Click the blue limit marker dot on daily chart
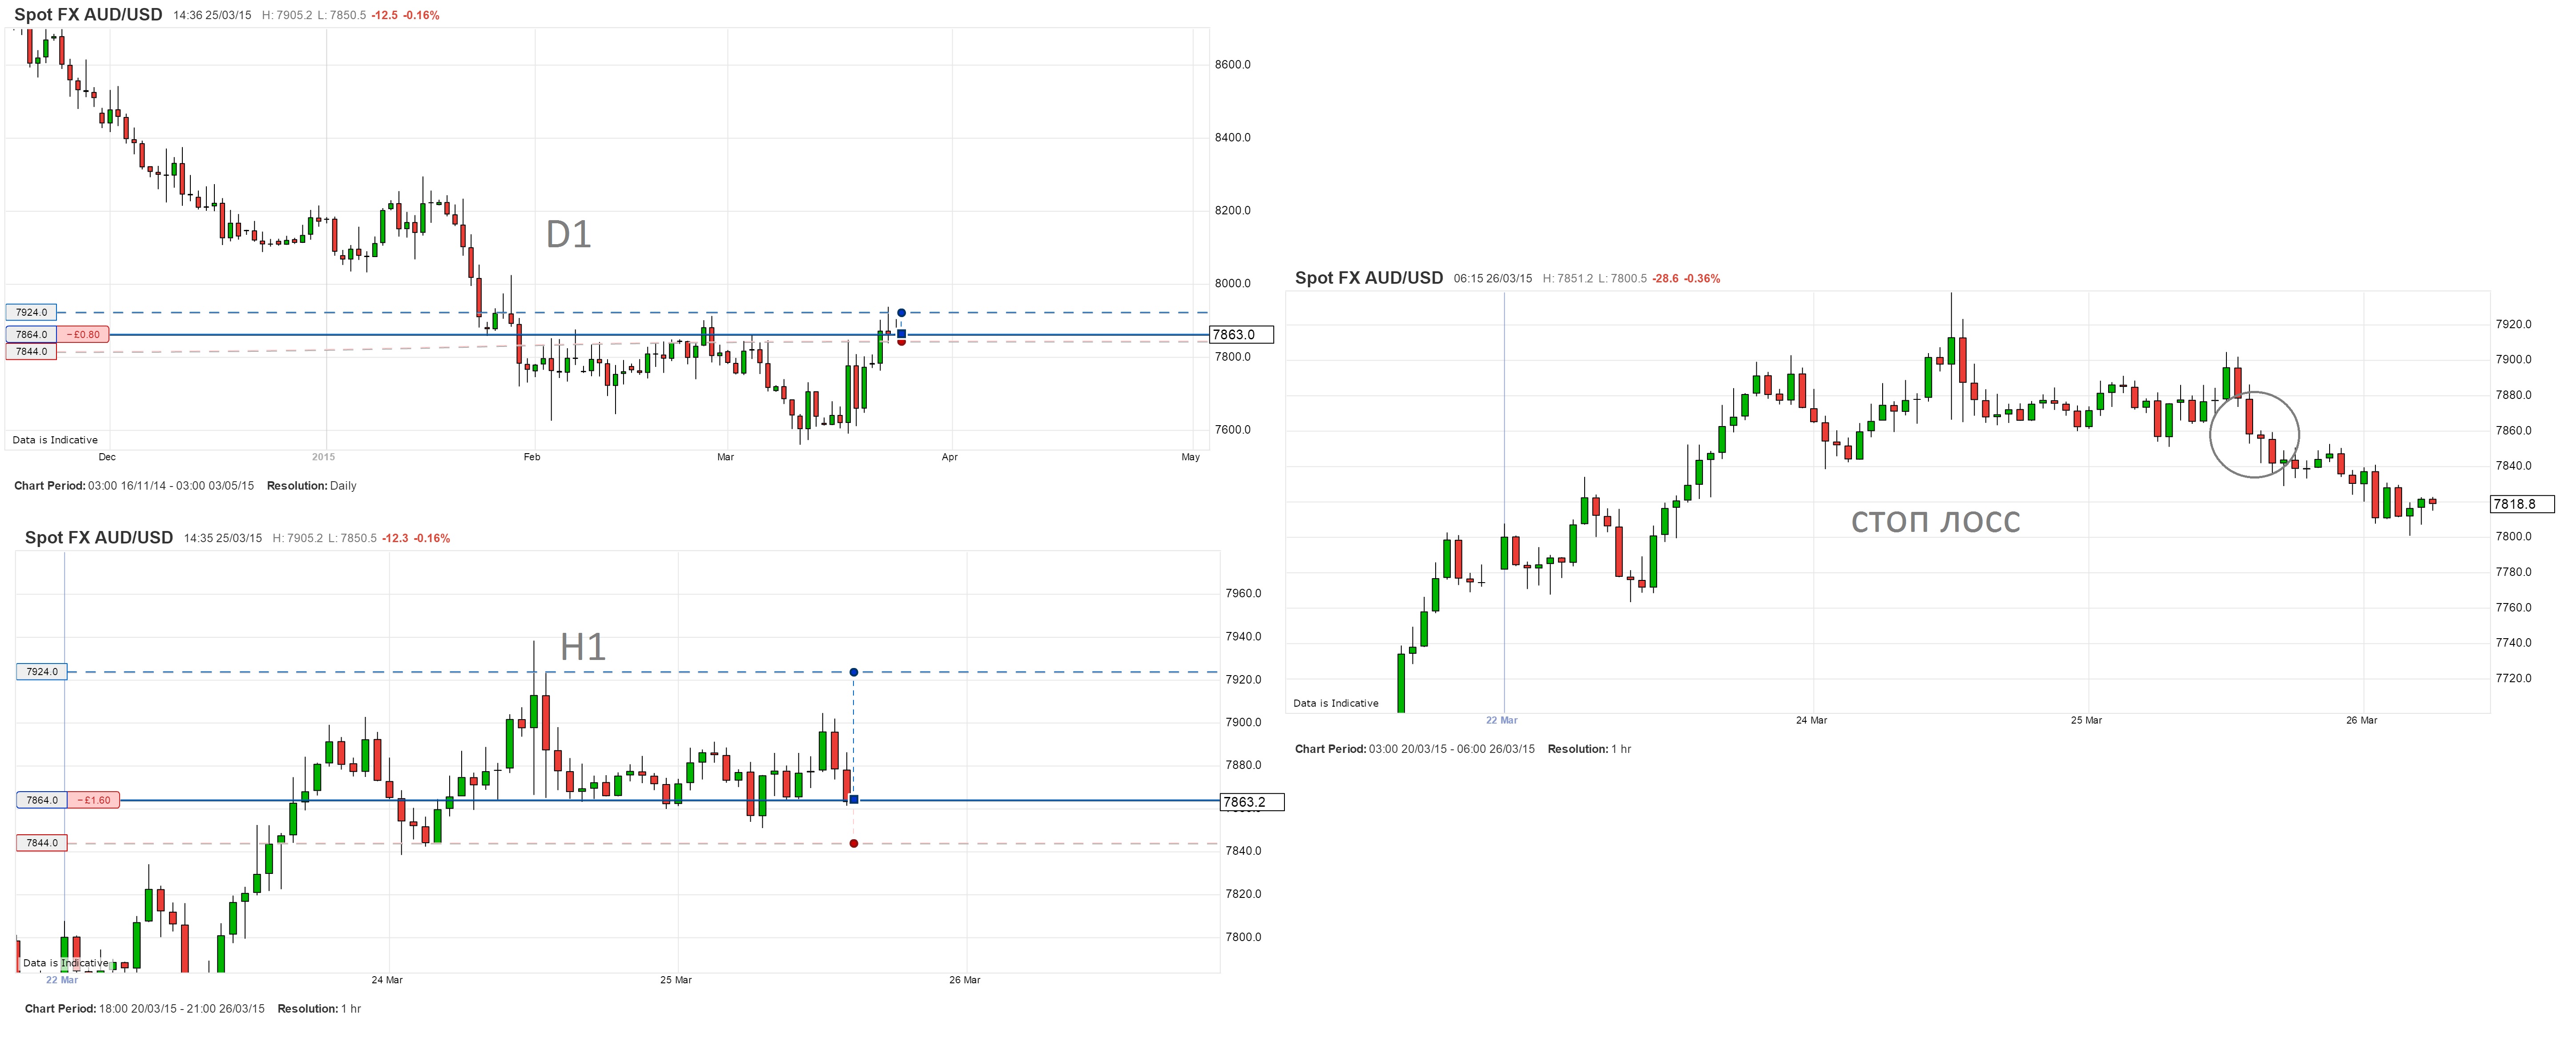Screen dimensions: 2576x1046 pos(901,313)
